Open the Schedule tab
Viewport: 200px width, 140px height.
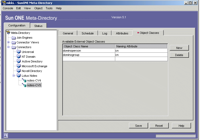point(88,33)
